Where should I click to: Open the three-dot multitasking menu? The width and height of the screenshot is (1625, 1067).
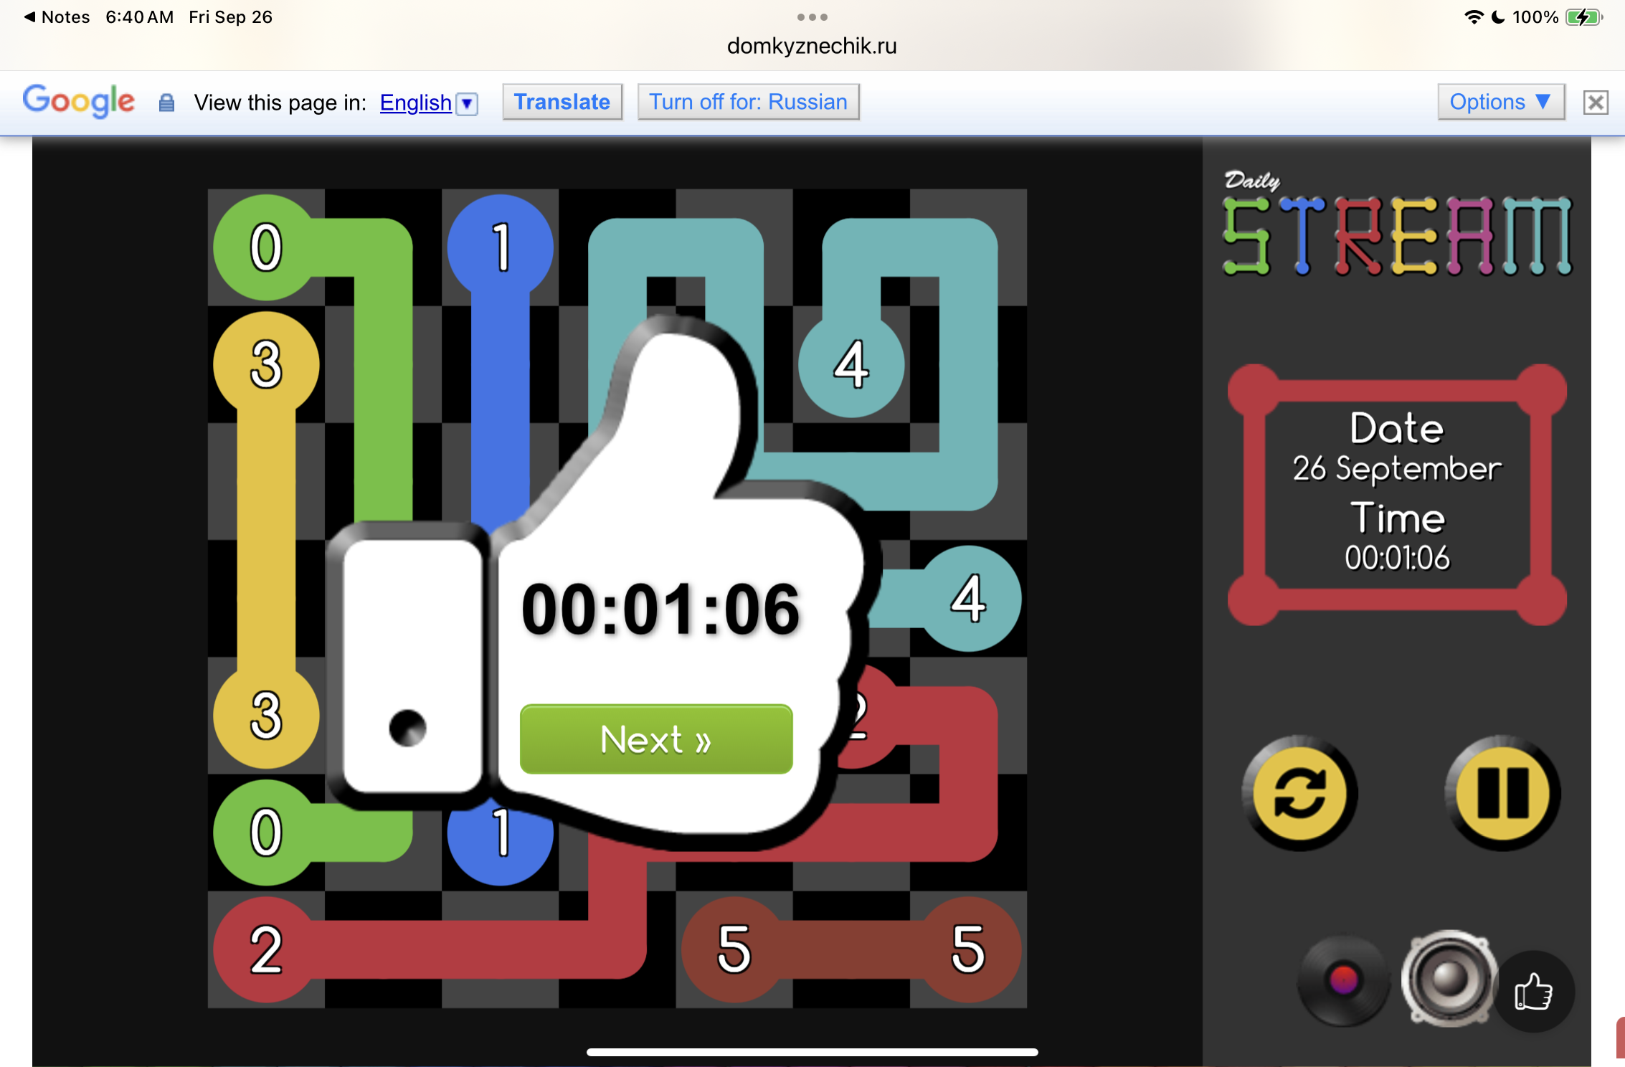(812, 16)
